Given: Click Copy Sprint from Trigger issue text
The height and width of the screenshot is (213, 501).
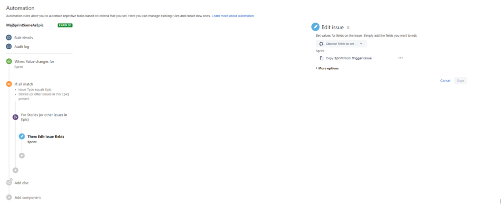Looking at the screenshot, I should point(348,58).
